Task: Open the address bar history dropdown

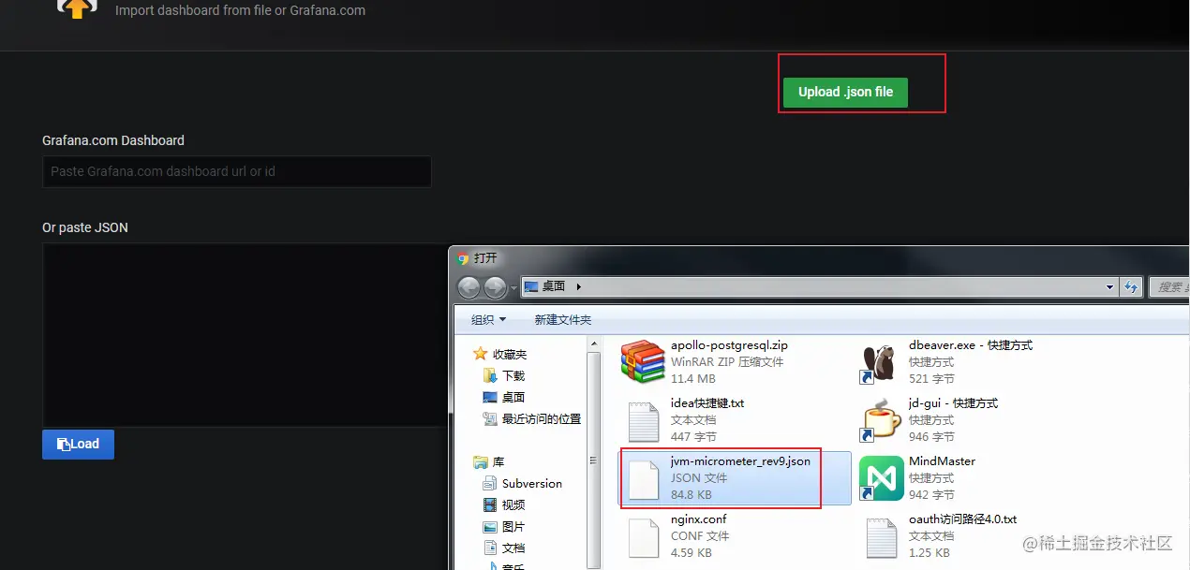Action: coord(1109,287)
